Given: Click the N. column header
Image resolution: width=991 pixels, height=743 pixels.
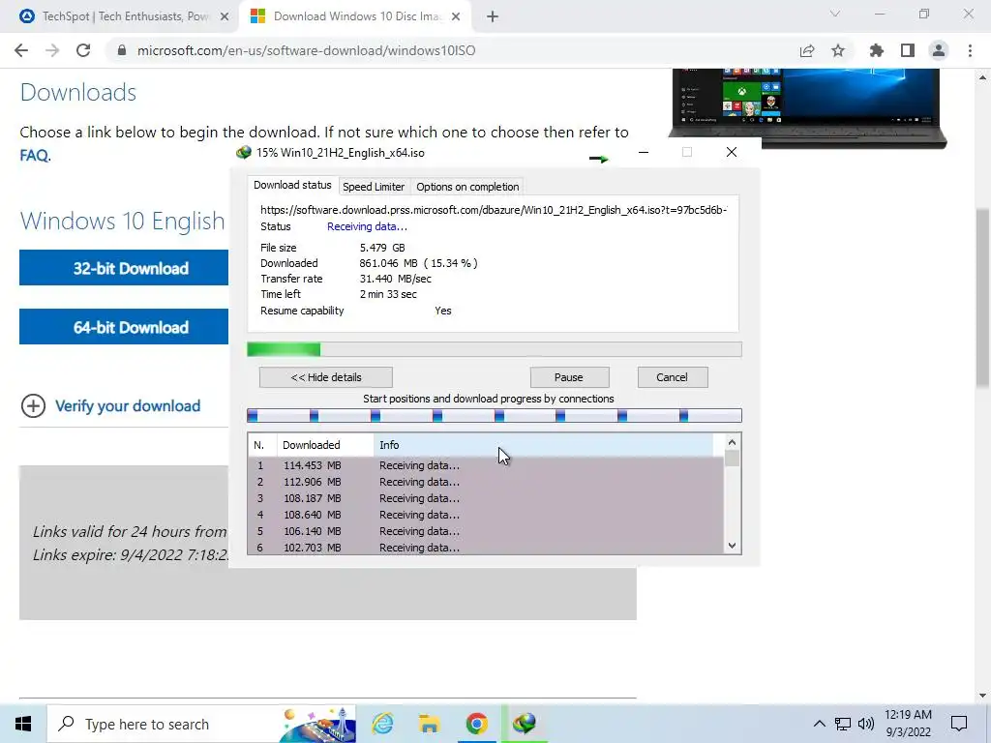Looking at the screenshot, I should [262, 445].
